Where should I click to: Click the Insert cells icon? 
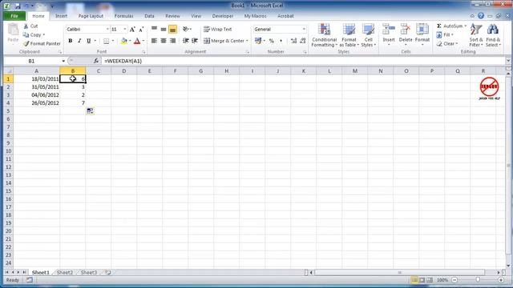click(389, 30)
